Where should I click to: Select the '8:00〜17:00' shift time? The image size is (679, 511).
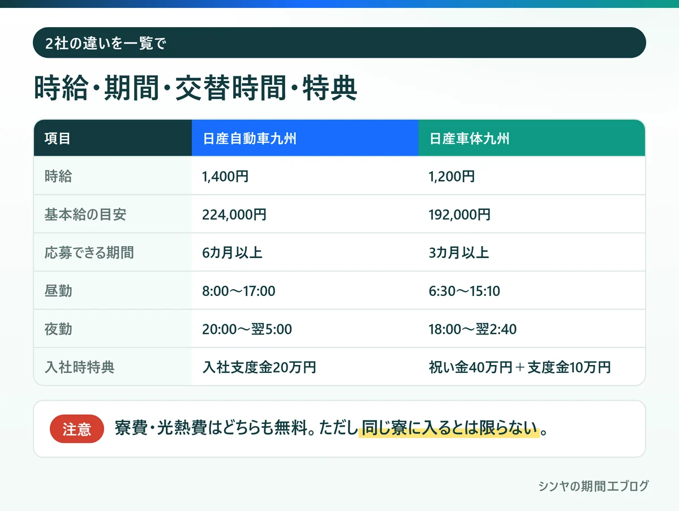[239, 291]
